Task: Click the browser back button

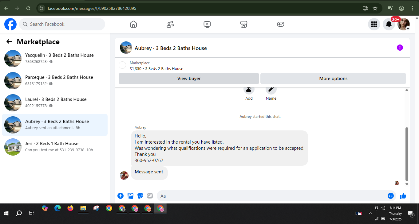Action: coord(6,8)
